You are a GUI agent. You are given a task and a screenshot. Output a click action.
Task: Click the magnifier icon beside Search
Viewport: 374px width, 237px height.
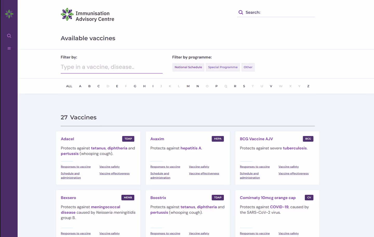pyautogui.click(x=241, y=12)
